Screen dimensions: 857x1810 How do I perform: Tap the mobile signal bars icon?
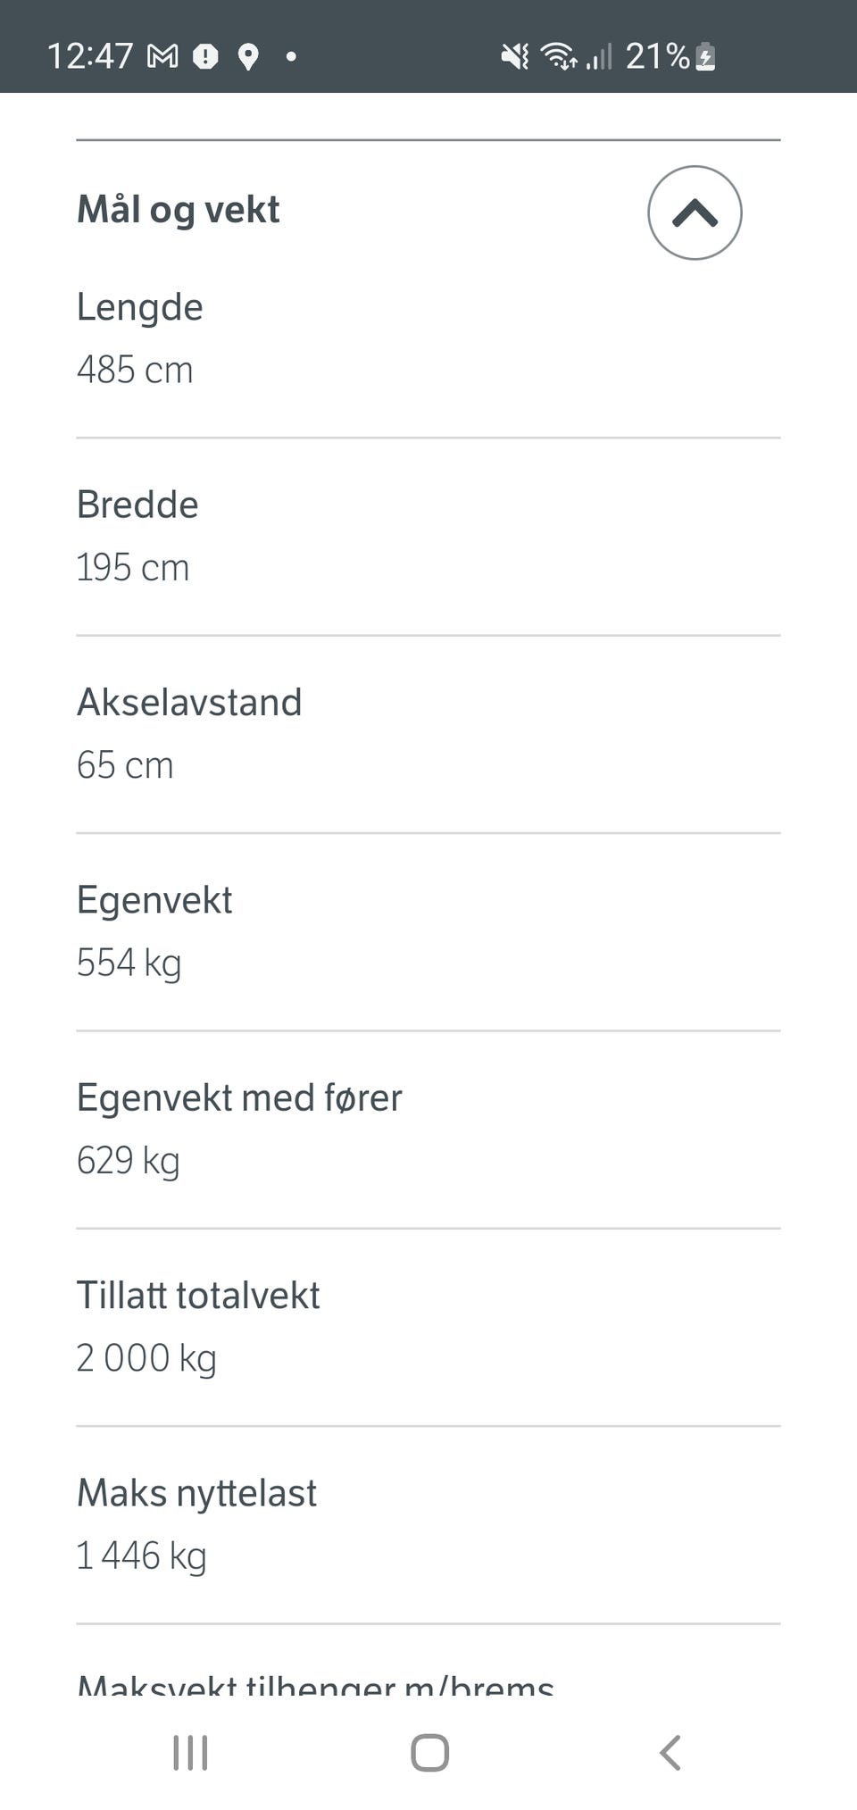(x=599, y=57)
